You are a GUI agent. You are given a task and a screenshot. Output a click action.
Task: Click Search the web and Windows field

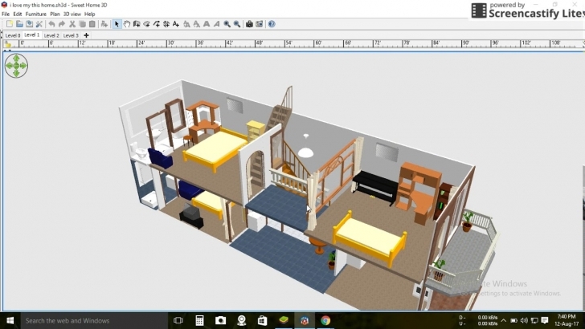(x=94, y=320)
